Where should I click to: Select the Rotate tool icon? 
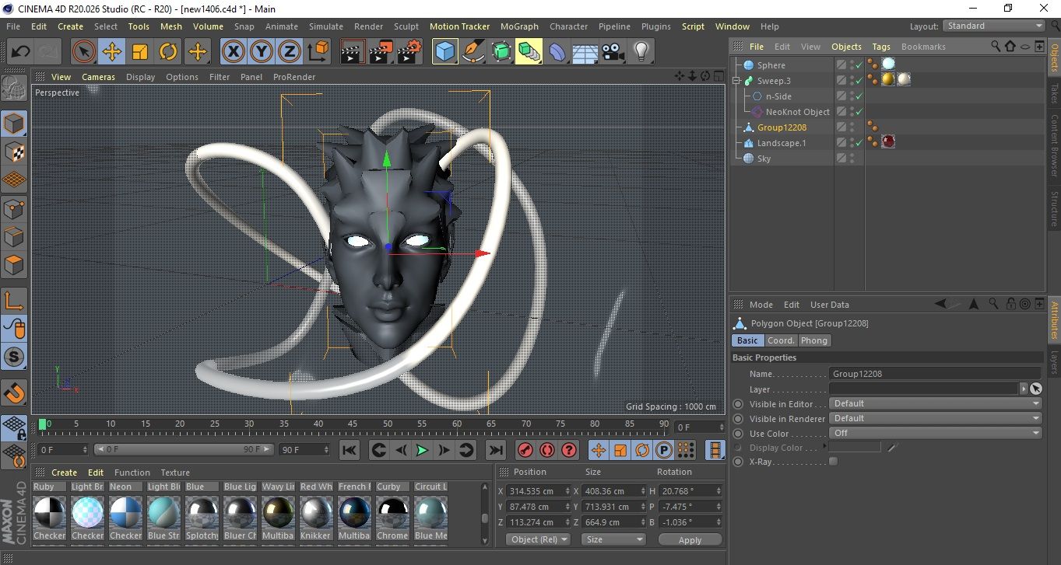tap(168, 52)
